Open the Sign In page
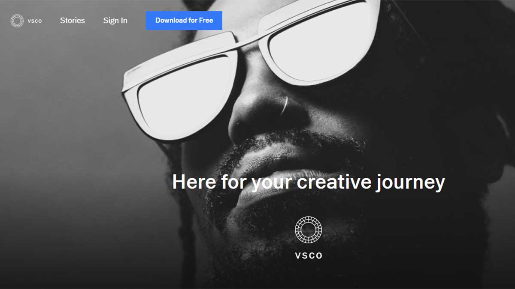 115,21
